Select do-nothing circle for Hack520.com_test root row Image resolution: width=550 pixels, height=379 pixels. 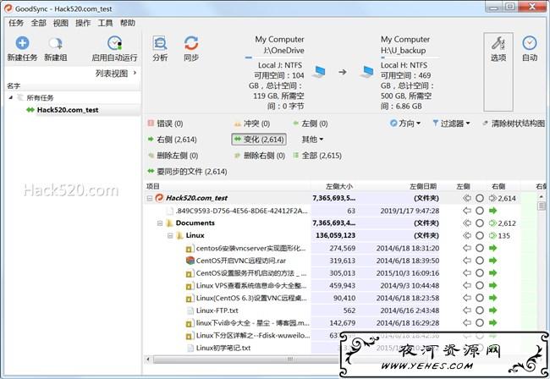480,198
